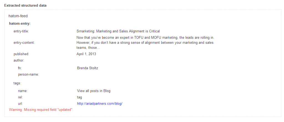Click the 'Extracted structured data' heading
The image size is (284, 122).
pos(26,6)
